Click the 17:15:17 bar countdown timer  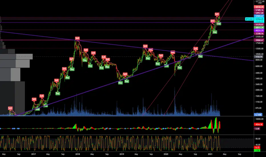(x=259, y=22)
